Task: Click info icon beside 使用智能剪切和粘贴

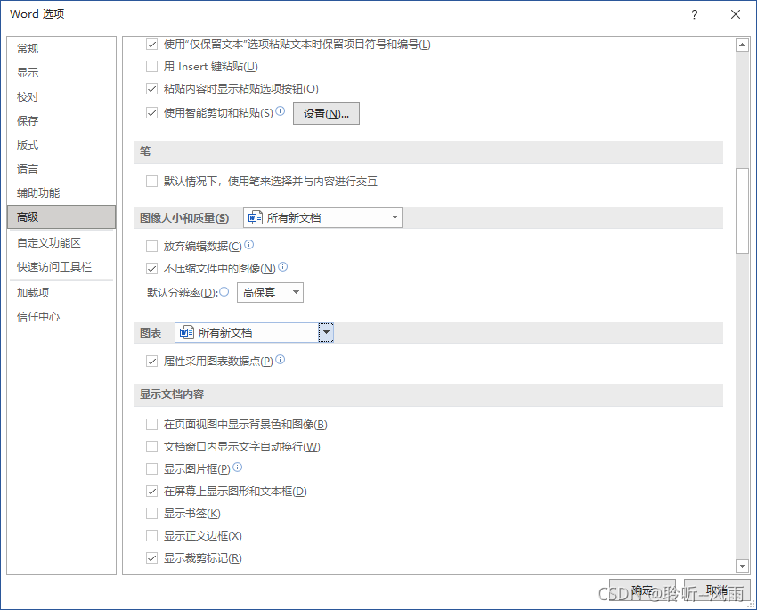Action: (x=280, y=111)
